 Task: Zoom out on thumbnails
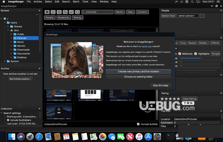(x=65, y=12)
